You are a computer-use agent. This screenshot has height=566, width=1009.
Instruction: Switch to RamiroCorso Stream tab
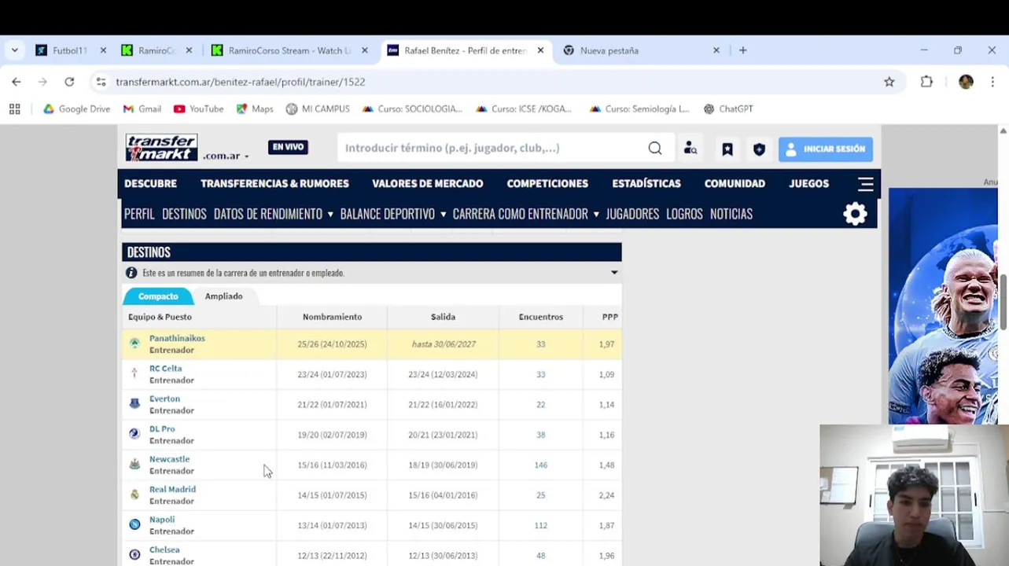tap(289, 50)
